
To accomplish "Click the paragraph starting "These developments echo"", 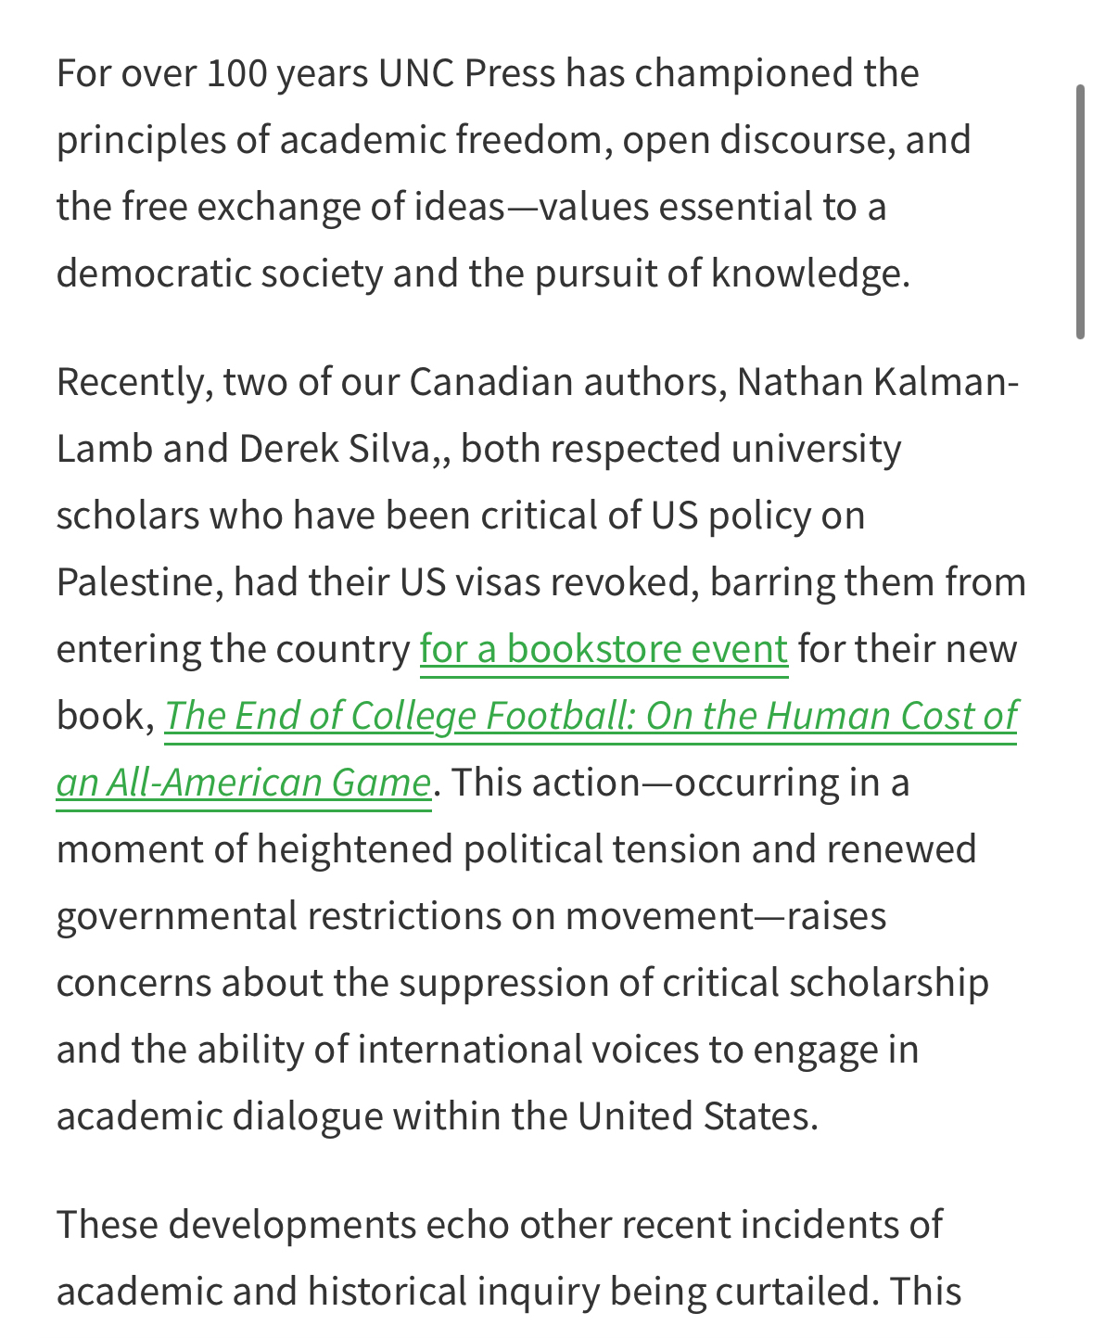I will (x=501, y=1257).
